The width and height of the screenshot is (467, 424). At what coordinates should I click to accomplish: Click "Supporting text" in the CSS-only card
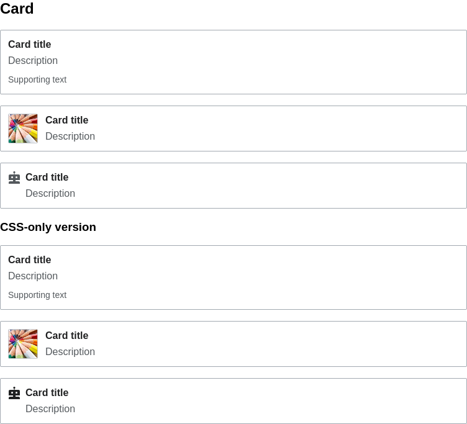coord(37,295)
